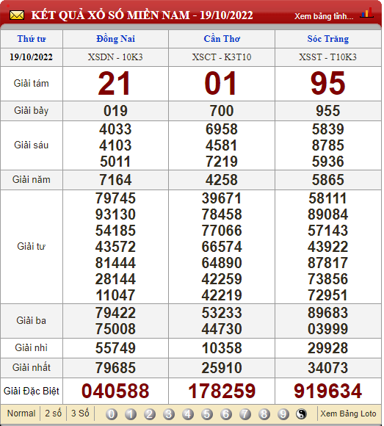Click Giải tám number 01

tap(220, 83)
